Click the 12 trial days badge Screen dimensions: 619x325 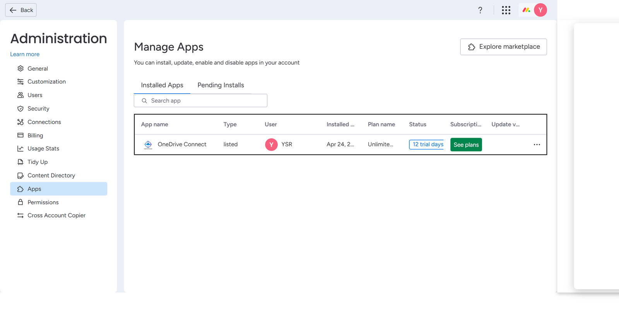pos(426,144)
